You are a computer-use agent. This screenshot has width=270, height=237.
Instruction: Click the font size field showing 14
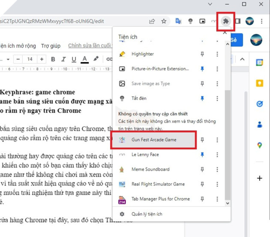30,59
